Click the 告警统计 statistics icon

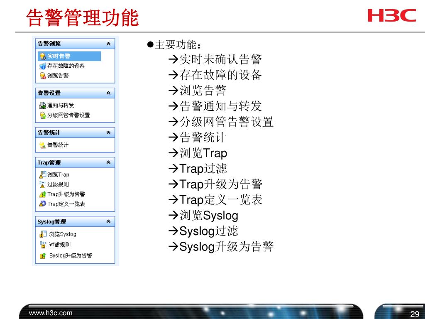(43, 145)
